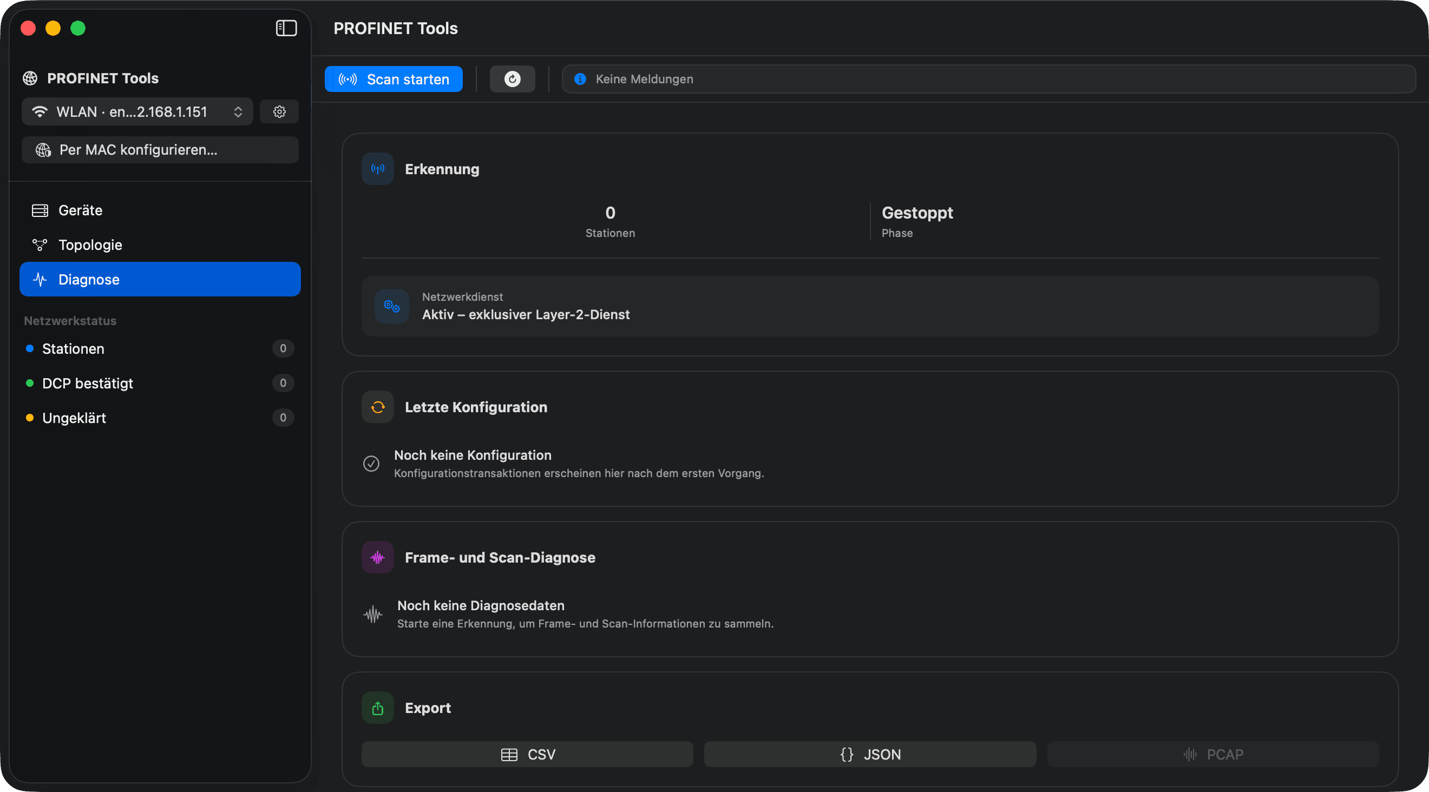Click the Noch keine Konfiguration text
Screen dimensions: 1429x792
pos(473,455)
